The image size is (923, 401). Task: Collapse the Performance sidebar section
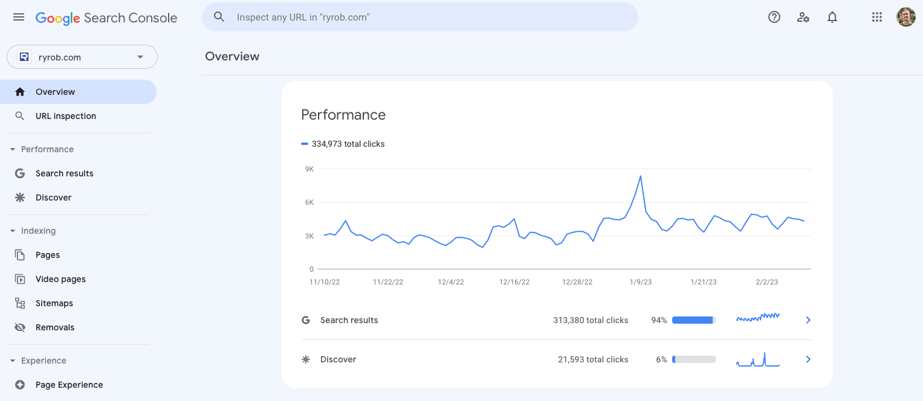[13, 149]
